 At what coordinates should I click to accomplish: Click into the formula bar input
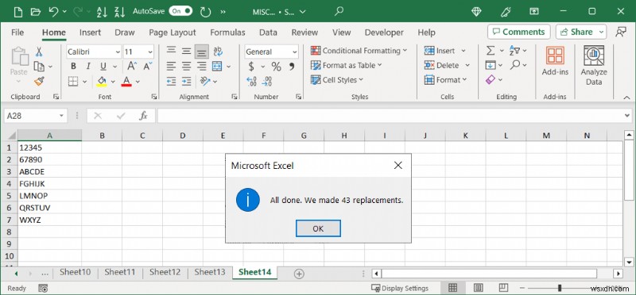click(390, 116)
